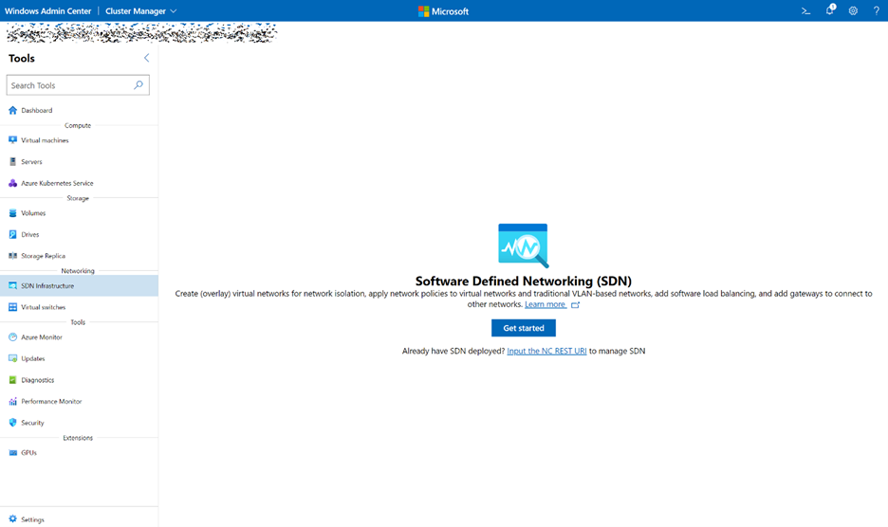Click the external link icon after Learn more

(575, 304)
